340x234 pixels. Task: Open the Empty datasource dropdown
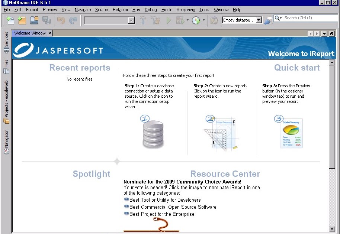(259, 20)
